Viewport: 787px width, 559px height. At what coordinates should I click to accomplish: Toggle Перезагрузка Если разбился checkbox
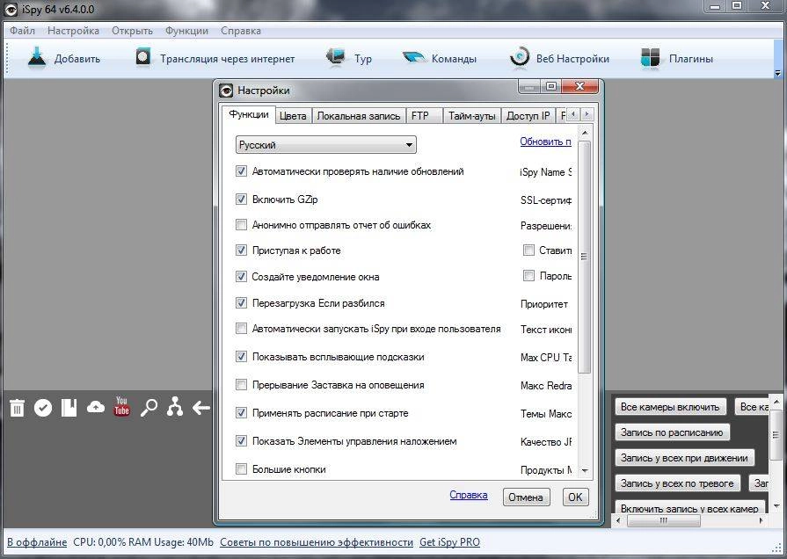point(242,302)
